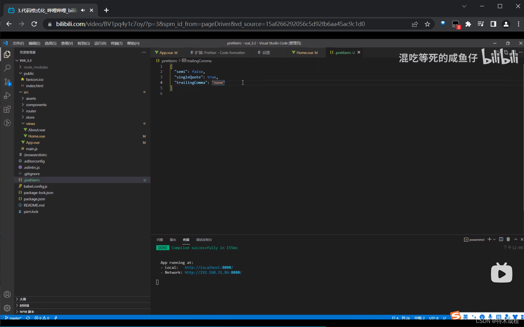Add a new terminal with plus icon
This screenshot has width=524, height=327.
(x=489, y=239)
